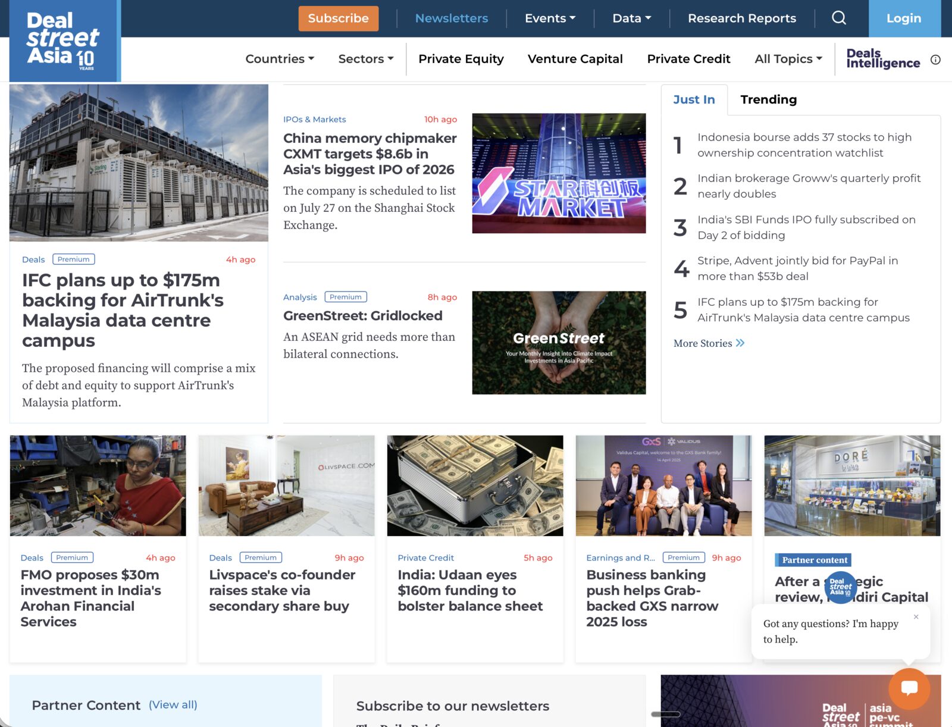The width and height of the screenshot is (952, 727).
Task: Click the DealStreetAsia chat avatar badge
Action: [840, 587]
